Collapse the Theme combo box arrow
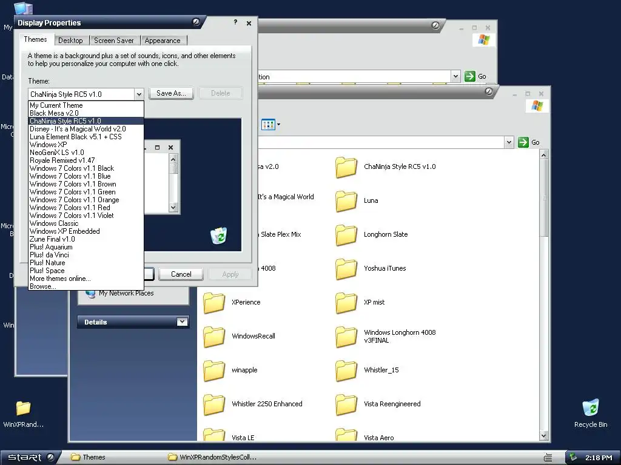The image size is (621, 465). 139,94
